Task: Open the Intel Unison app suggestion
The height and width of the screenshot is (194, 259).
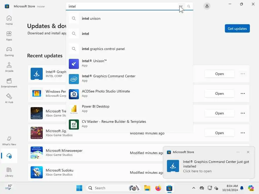Action: 129,64
